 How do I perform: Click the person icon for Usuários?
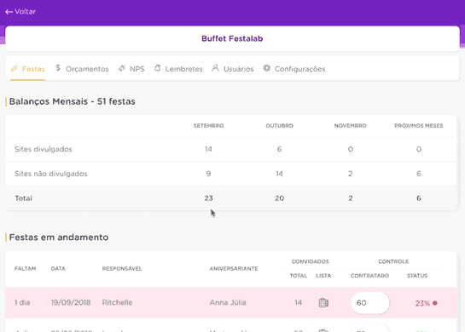[216, 68]
